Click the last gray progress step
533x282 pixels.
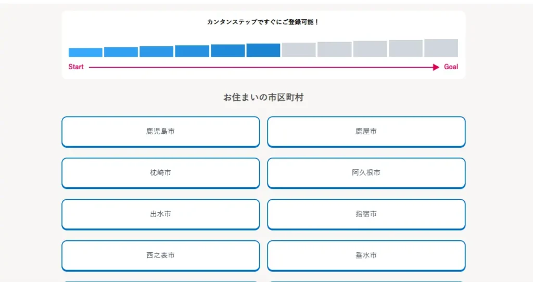441,48
